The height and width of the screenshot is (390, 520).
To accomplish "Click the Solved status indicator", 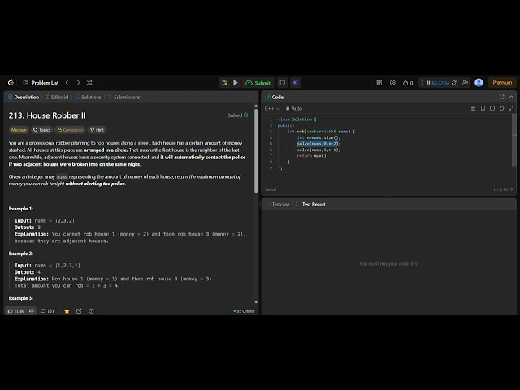I will pos(238,115).
